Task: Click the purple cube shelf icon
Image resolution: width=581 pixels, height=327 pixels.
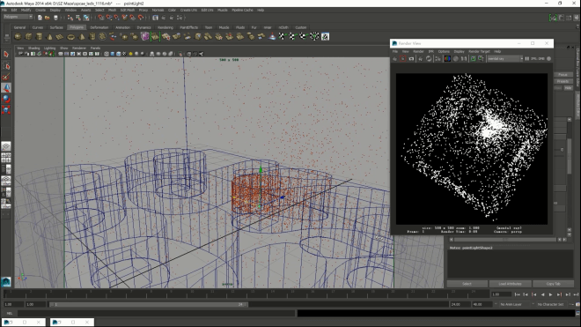Action: tap(144, 36)
